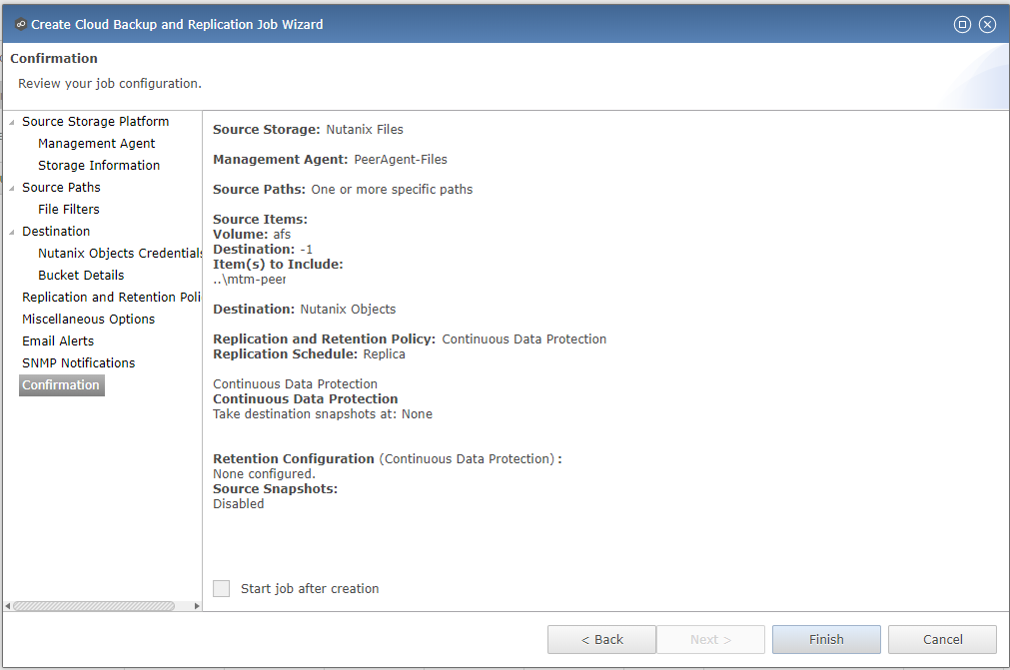1010x670 pixels.
Task: Open Replication and Retention Policy step
Action: (112, 297)
